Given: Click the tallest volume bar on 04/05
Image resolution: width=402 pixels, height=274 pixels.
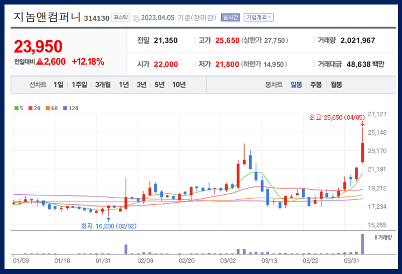Looking at the screenshot, I should point(362,244).
